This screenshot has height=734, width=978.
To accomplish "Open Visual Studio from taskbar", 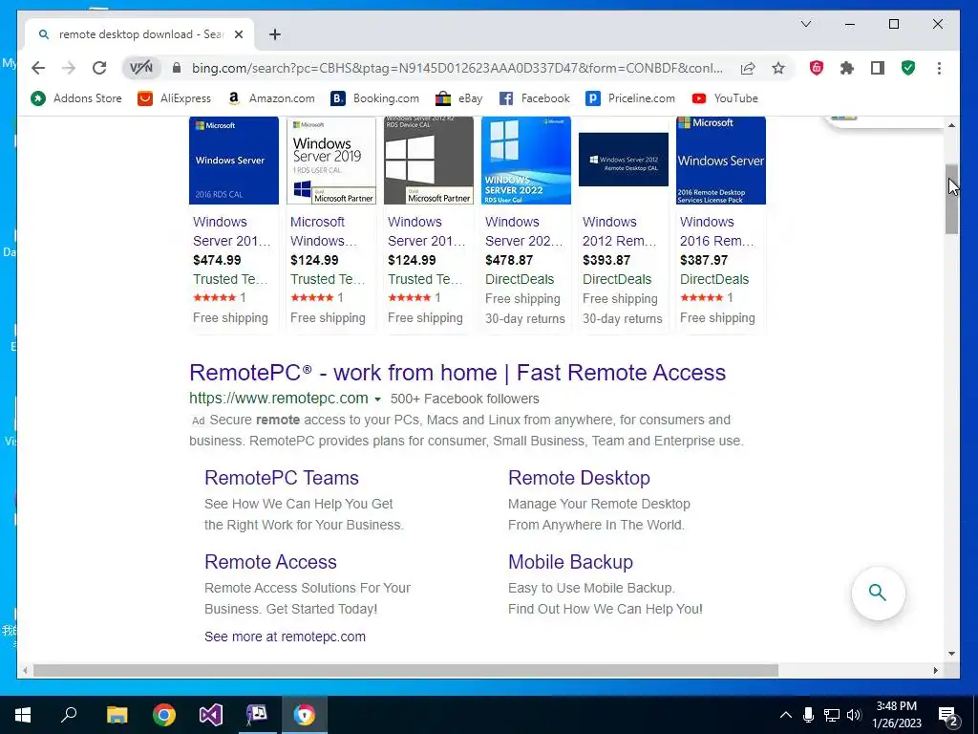I will [211, 715].
